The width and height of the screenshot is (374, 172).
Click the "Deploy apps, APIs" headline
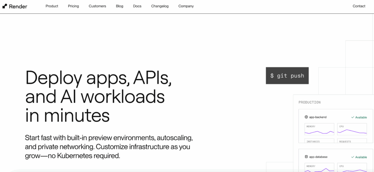(98, 78)
